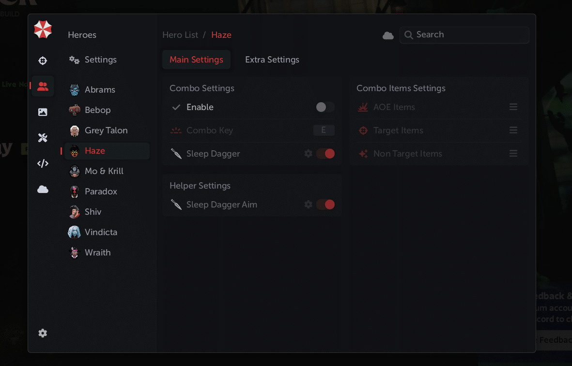
Task: Expand the AOE Items list menu
Action: [x=513, y=107]
